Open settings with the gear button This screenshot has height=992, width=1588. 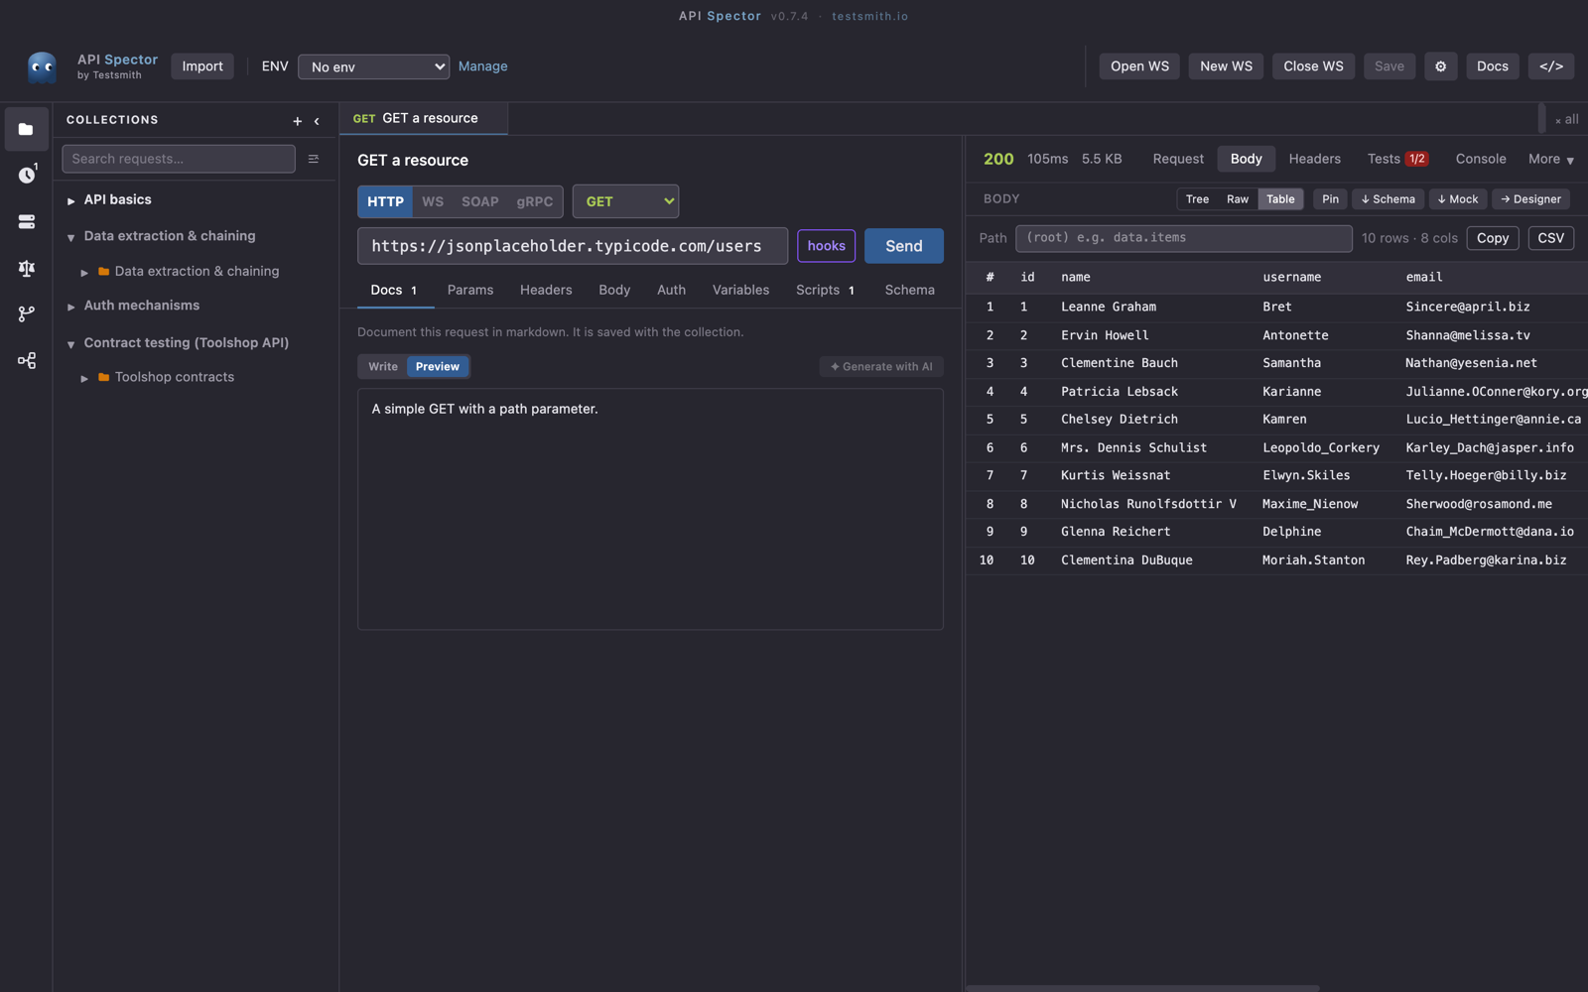click(1440, 66)
